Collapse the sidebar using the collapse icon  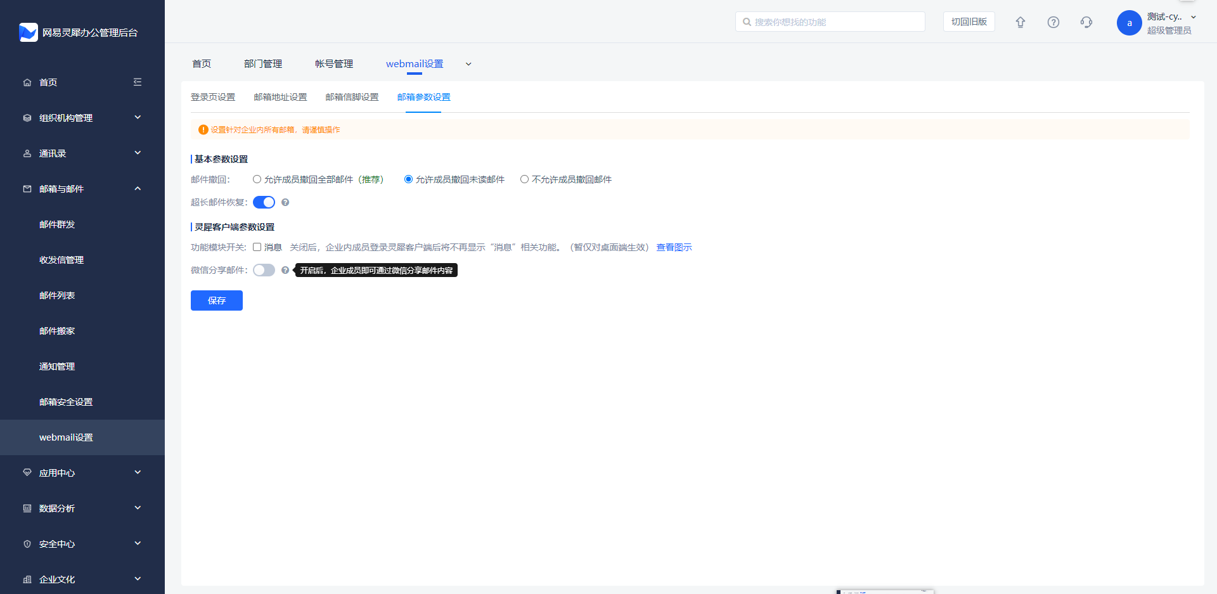click(x=138, y=82)
